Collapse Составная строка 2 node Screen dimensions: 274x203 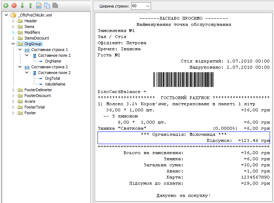pyautogui.click(x=20, y=67)
